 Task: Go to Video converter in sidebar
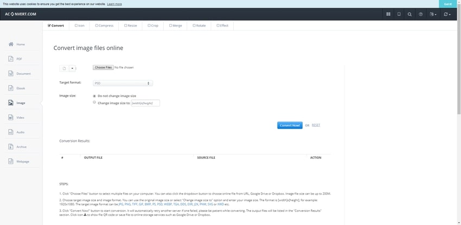click(x=20, y=117)
